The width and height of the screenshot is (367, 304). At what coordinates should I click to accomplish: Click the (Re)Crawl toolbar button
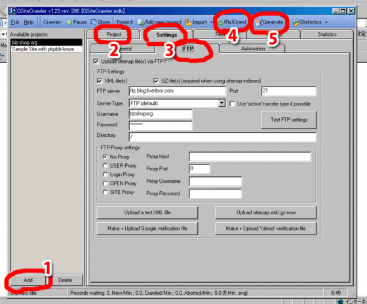[232, 22]
